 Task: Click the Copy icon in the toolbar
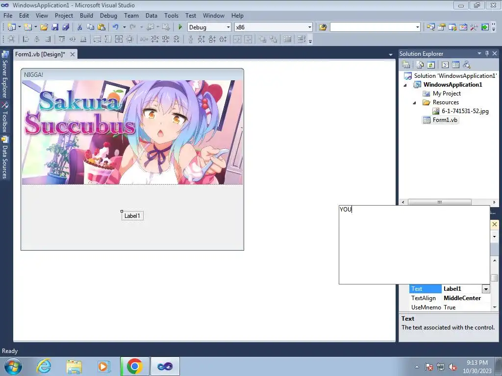[x=91, y=27]
